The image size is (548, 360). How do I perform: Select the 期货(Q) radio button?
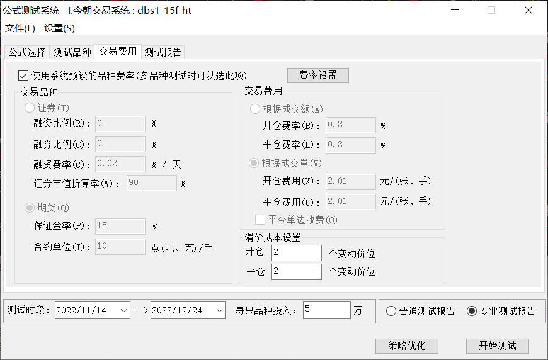(x=30, y=208)
